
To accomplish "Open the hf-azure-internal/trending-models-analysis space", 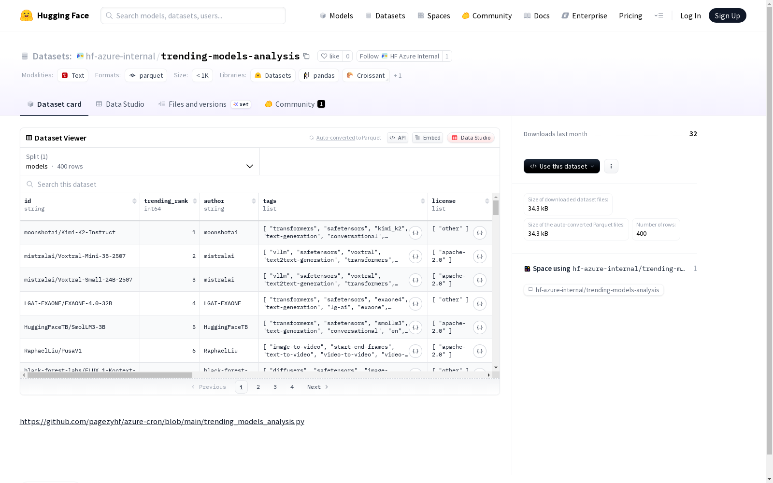I will point(594,290).
